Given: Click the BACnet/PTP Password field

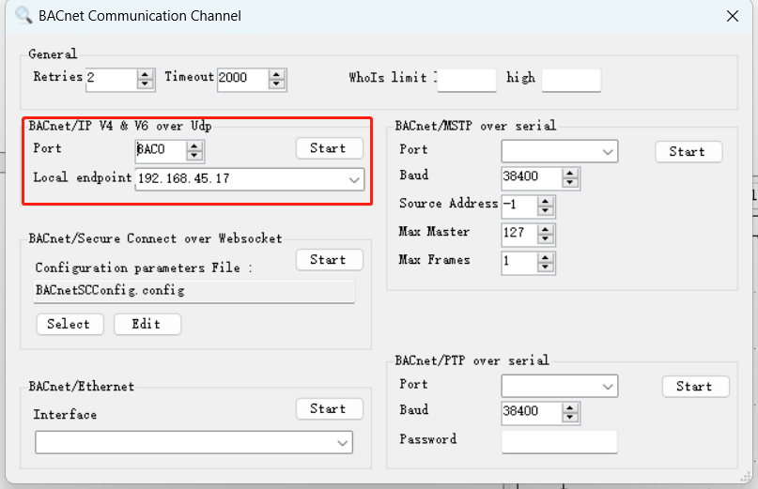Looking at the screenshot, I should [x=559, y=441].
